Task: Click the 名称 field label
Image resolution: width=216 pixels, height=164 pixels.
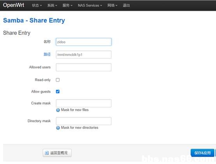Action: click(47, 41)
